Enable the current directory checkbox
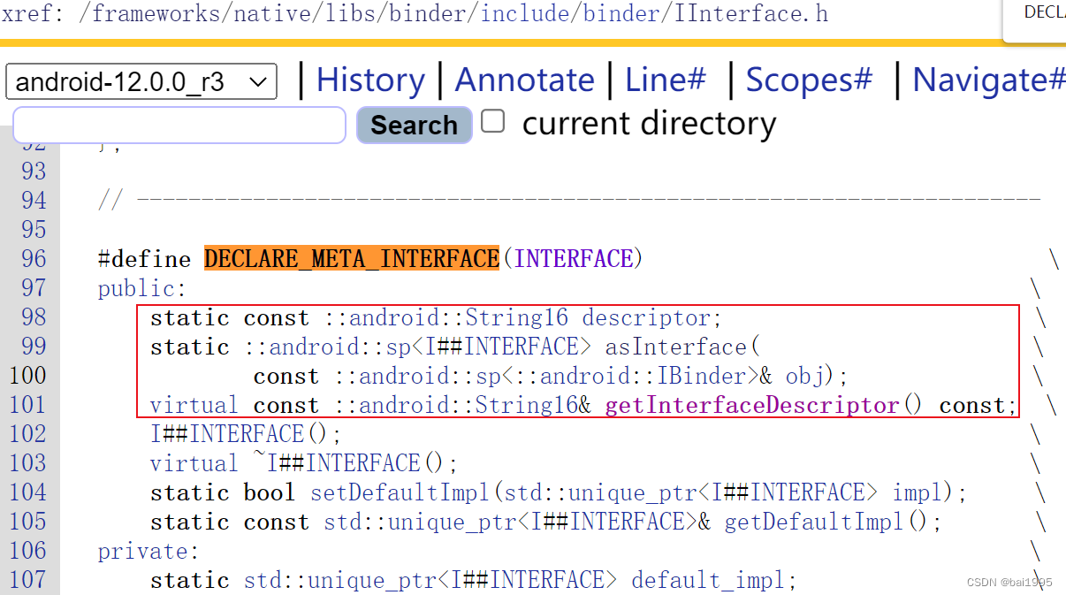Image resolution: width=1066 pixels, height=595 pixels. 492,122
